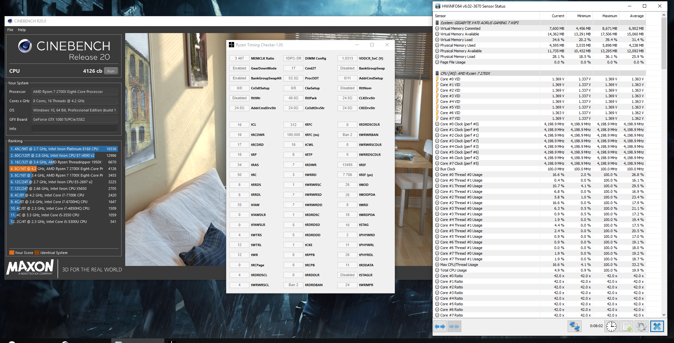The height and width of the screenshot is (343, 674).
Task: Click the ProcODT value field
Action: tap(293, 78)
